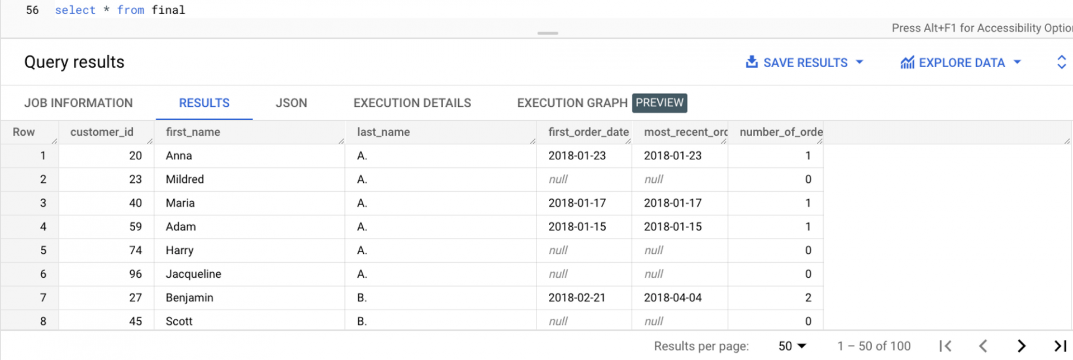Select the Results tab

(204, 103)
